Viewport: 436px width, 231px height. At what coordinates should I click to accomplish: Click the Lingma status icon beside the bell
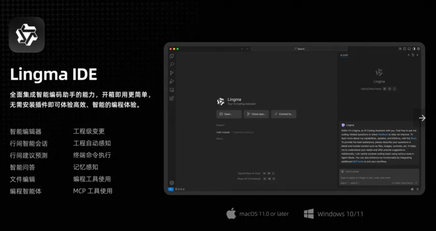[412, 189]
